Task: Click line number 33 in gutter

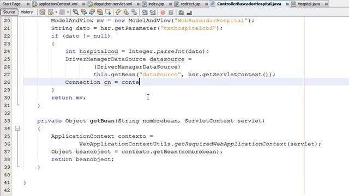Action: [x=7, y=121]
